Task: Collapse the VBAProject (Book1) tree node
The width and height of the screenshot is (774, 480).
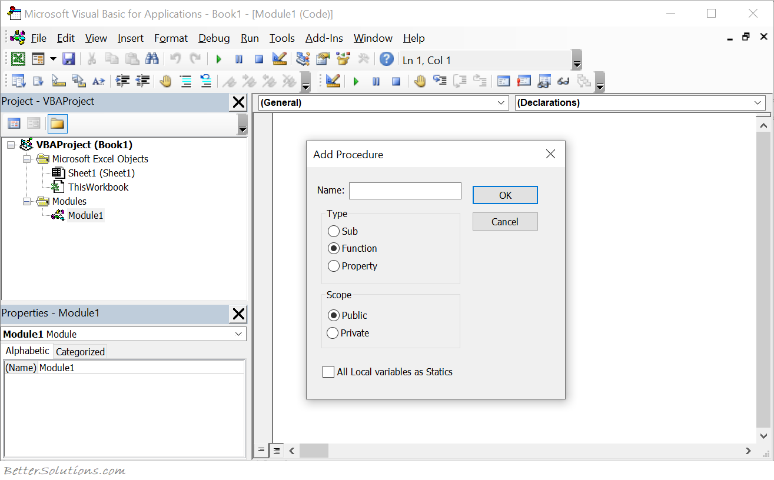Action: point(11,145)
